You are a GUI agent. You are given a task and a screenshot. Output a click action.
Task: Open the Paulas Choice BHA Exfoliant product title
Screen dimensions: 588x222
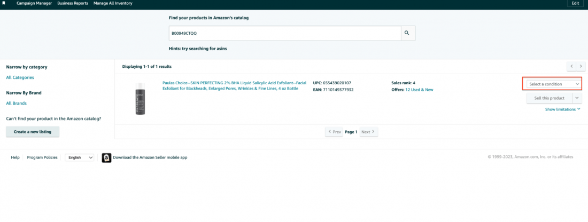[x=234, y=86]
